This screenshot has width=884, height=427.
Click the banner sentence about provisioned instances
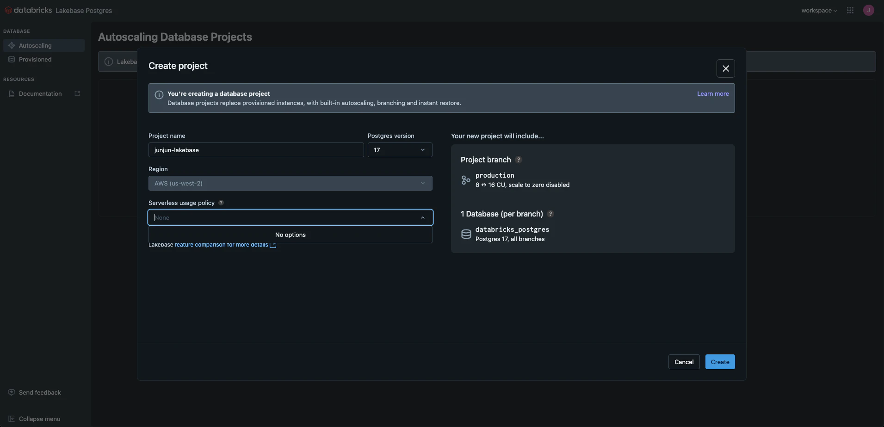pos(314,103)
